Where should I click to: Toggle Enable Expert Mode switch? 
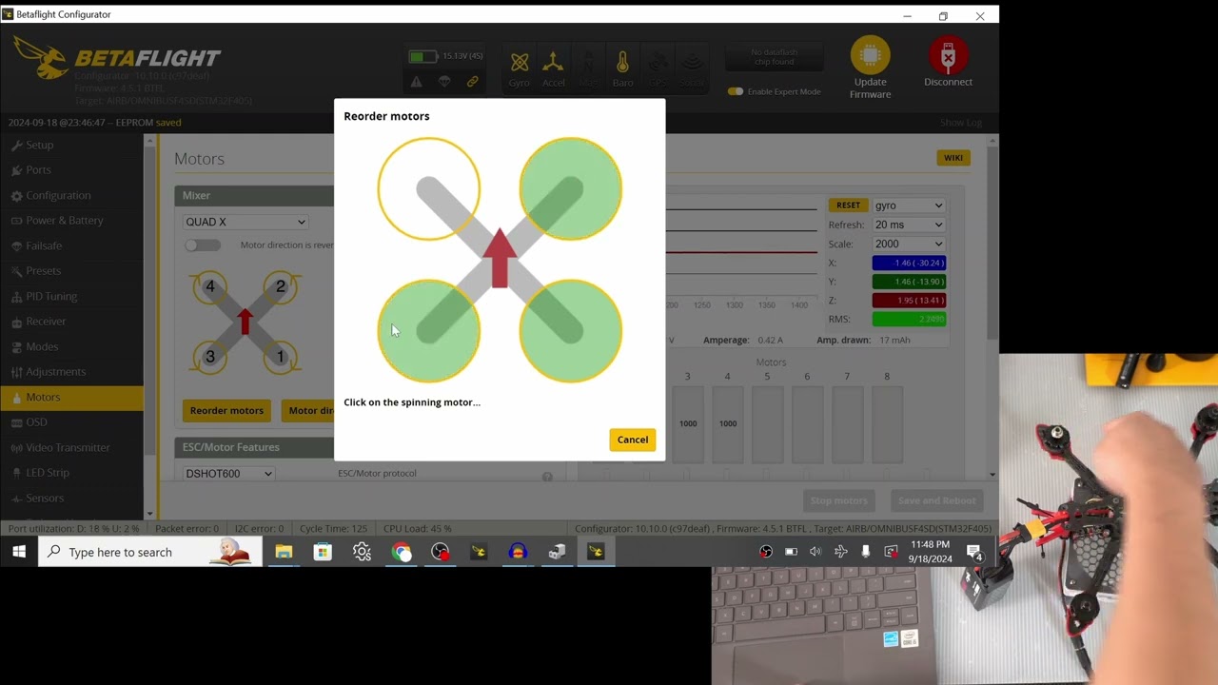pyautogui.click(x=736, y=91)
